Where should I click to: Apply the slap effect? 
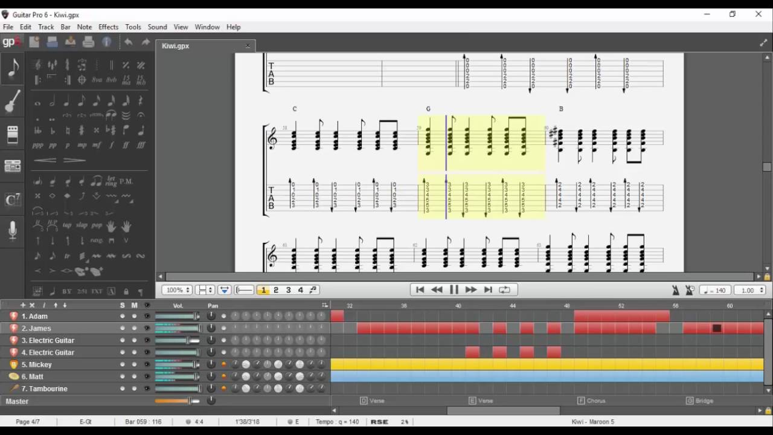[82, 225]
